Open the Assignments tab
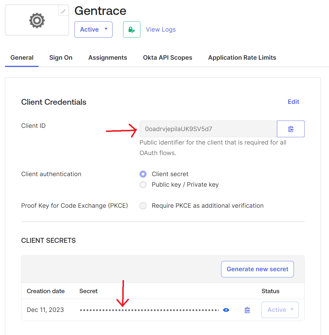The image size is (329, 335). coord(108,57)
